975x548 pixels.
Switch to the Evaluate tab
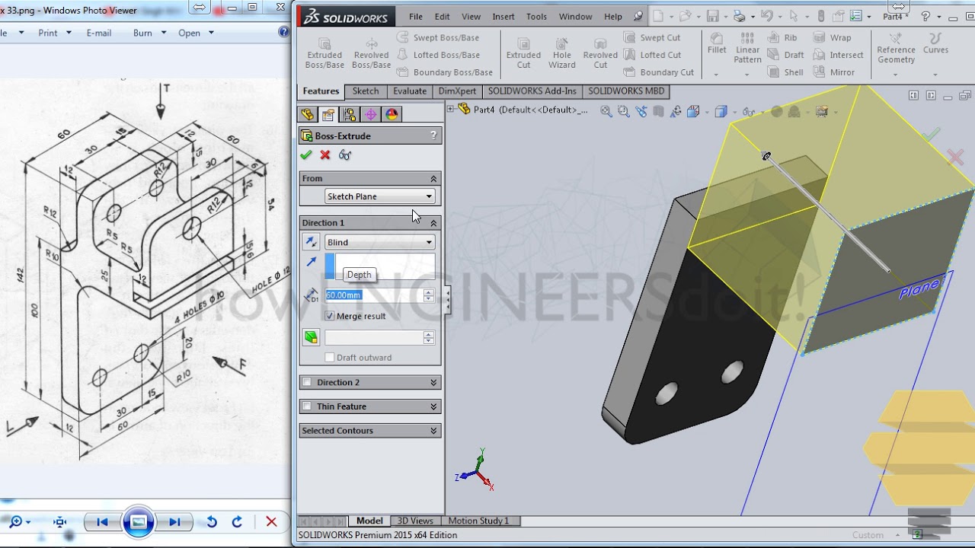(x=410, y=91)
